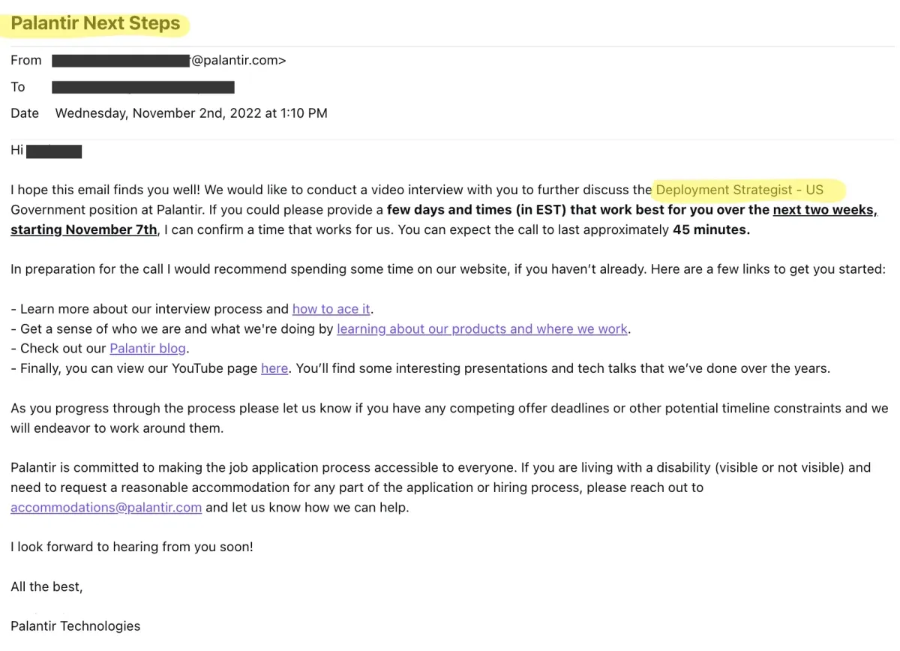This screenshot has height=651, width=900.
Task: Click the underlined "starting November 7th" text
Action: [x=84, y=229]
